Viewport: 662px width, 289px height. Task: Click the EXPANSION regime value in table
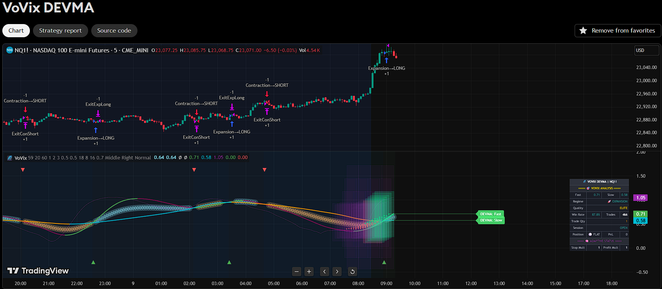(x=620, y=201)
